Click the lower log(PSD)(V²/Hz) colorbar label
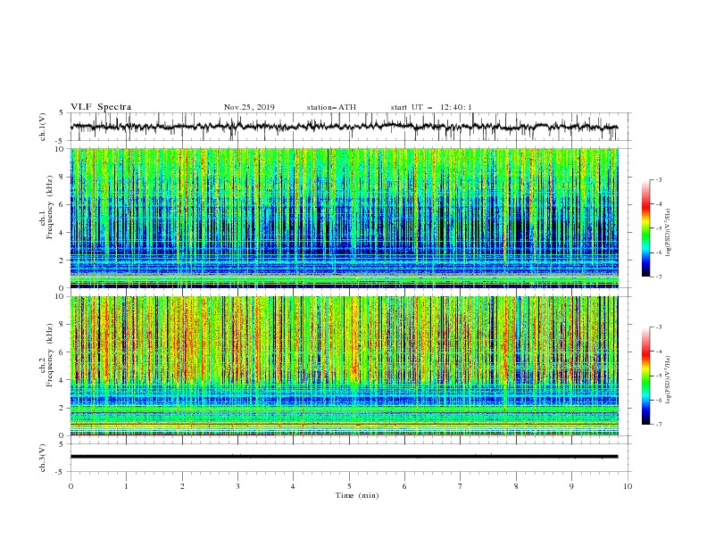707x546 pixels. pos(669,379)
